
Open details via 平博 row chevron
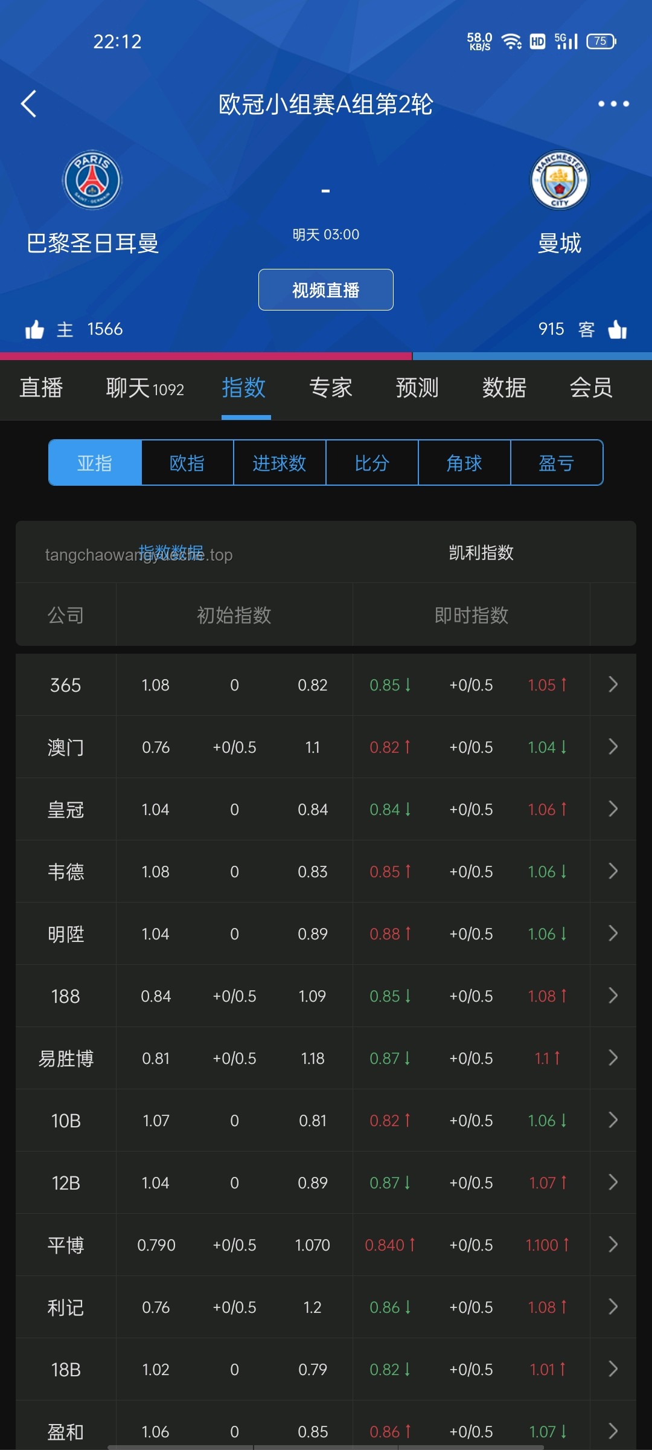pyautogui.click(x=613, y=1245)
